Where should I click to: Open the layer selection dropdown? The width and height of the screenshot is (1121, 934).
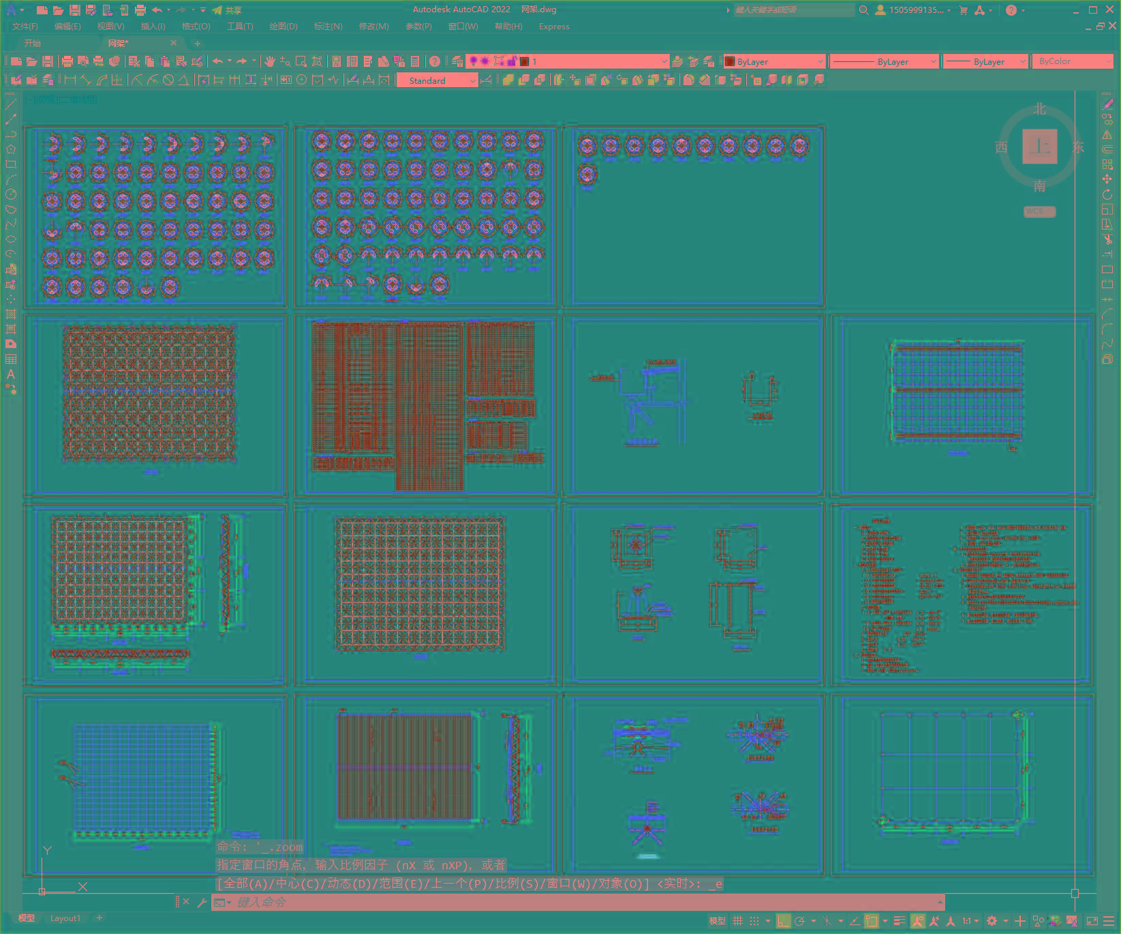coord(567,61)
